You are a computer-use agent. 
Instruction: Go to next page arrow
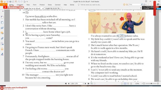coord(86,83)
